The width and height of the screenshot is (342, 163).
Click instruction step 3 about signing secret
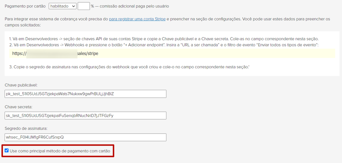coord(129,67)
